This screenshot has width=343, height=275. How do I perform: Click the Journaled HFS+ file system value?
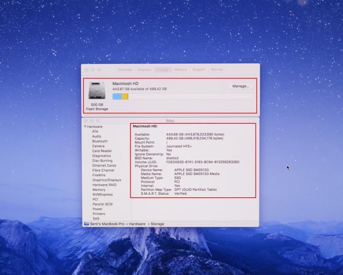coord(179,146)
